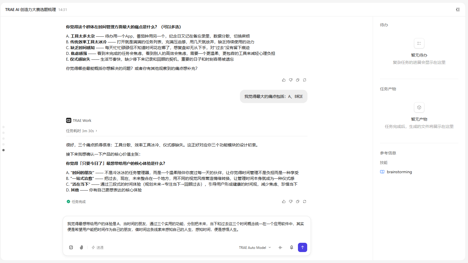
Task: Click the 任务完成 status label
Action: (79, 202)
